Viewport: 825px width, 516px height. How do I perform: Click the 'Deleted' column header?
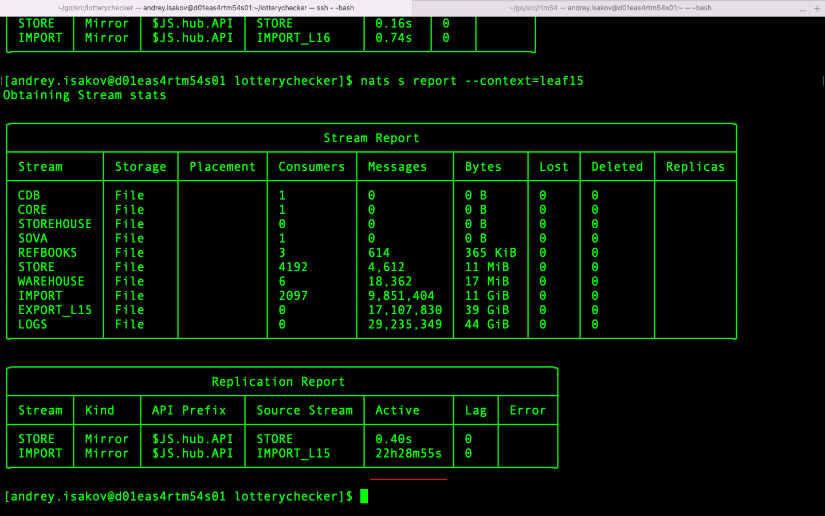pyautogui.click(x=617, y=167)
